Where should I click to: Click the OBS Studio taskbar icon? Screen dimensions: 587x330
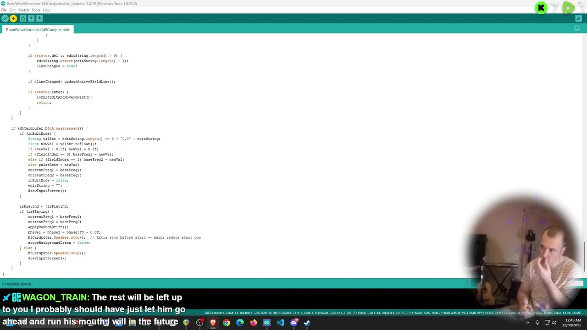pyautogui.click(x=199, y=323)
